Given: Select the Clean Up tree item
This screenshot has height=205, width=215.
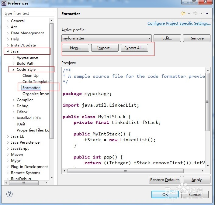Looking at the screenshot, I should [x=30, y=76].
